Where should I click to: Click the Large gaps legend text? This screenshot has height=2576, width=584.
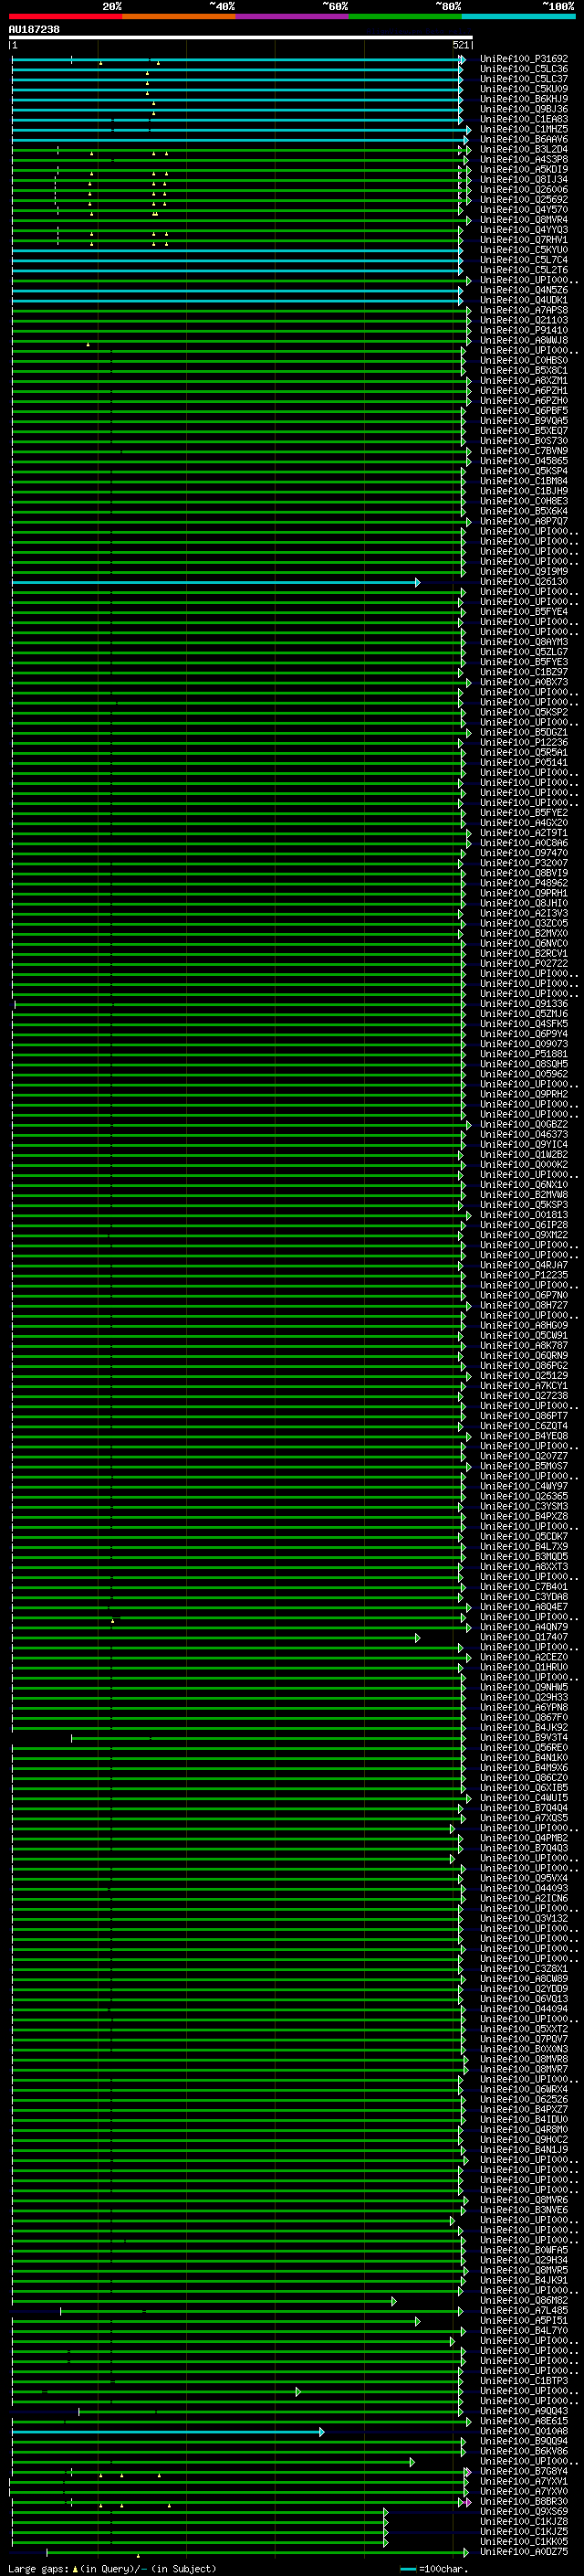(x=112, y=2568)
